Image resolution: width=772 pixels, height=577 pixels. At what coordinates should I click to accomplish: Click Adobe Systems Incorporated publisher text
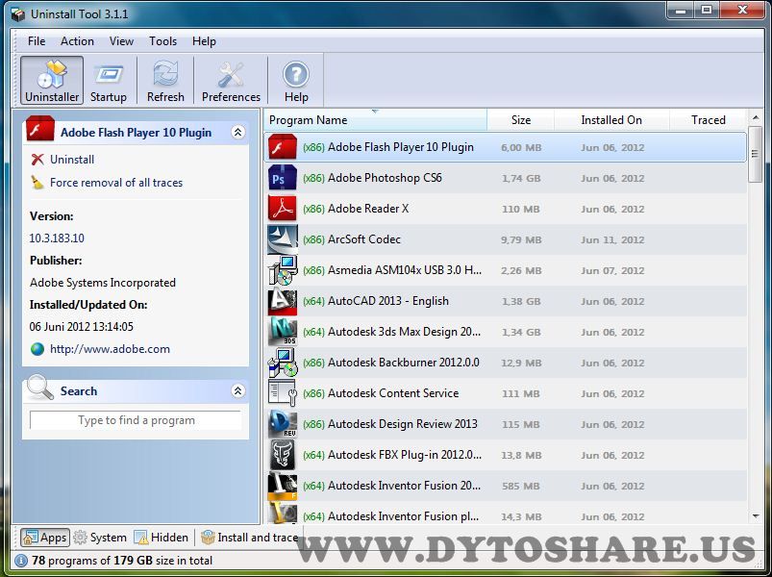click(x=103, y=283)
